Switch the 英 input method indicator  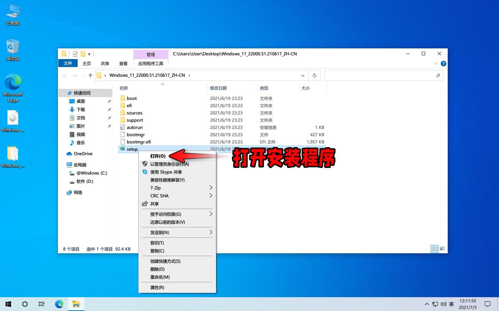tap(452, 304)
